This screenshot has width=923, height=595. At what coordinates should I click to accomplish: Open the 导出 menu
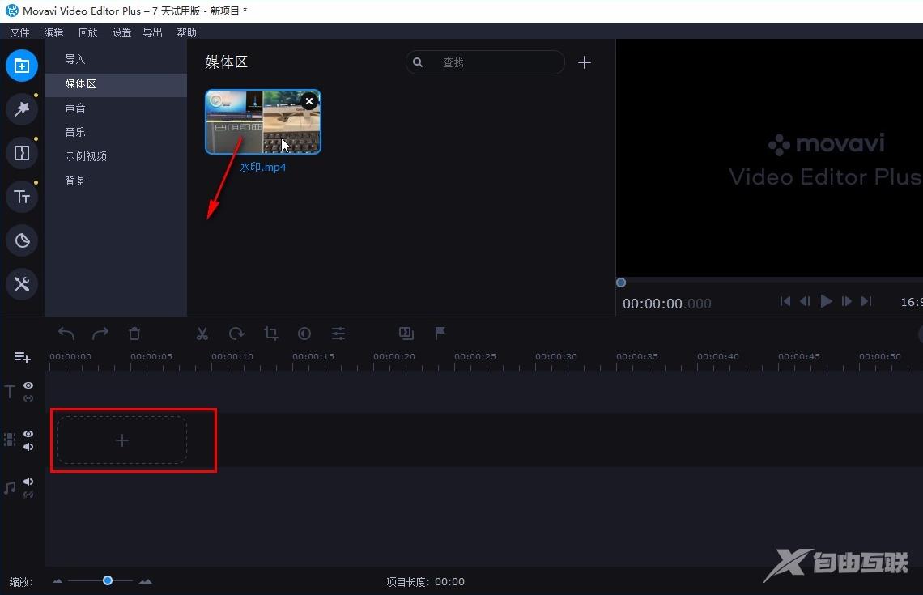pos(152,32)
